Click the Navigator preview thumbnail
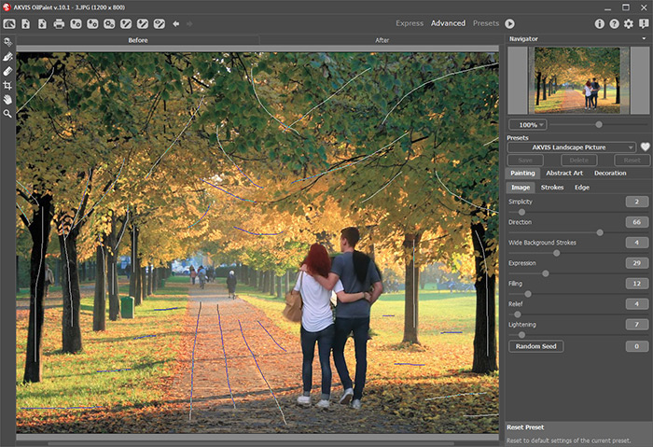Screen dimensions: 653x447 (578, 80)
